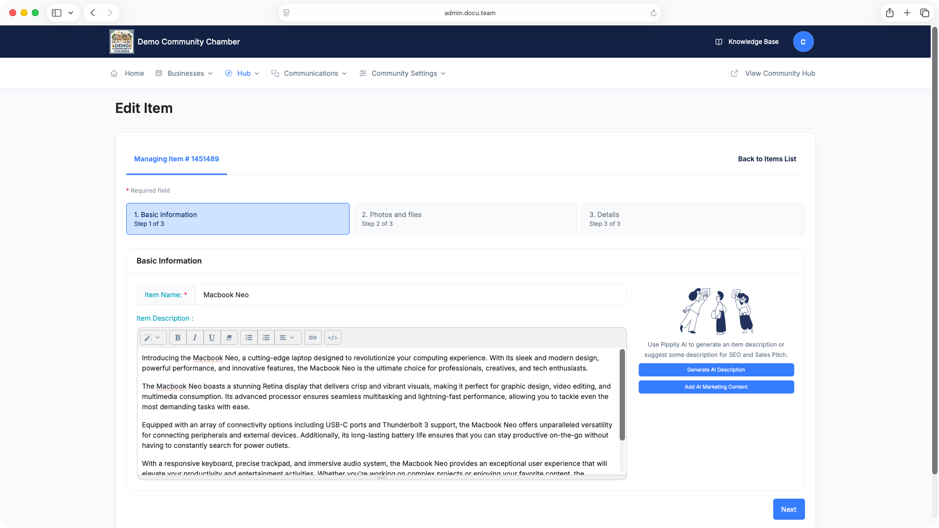Toggle underline formatting in editor

[212, 337]
